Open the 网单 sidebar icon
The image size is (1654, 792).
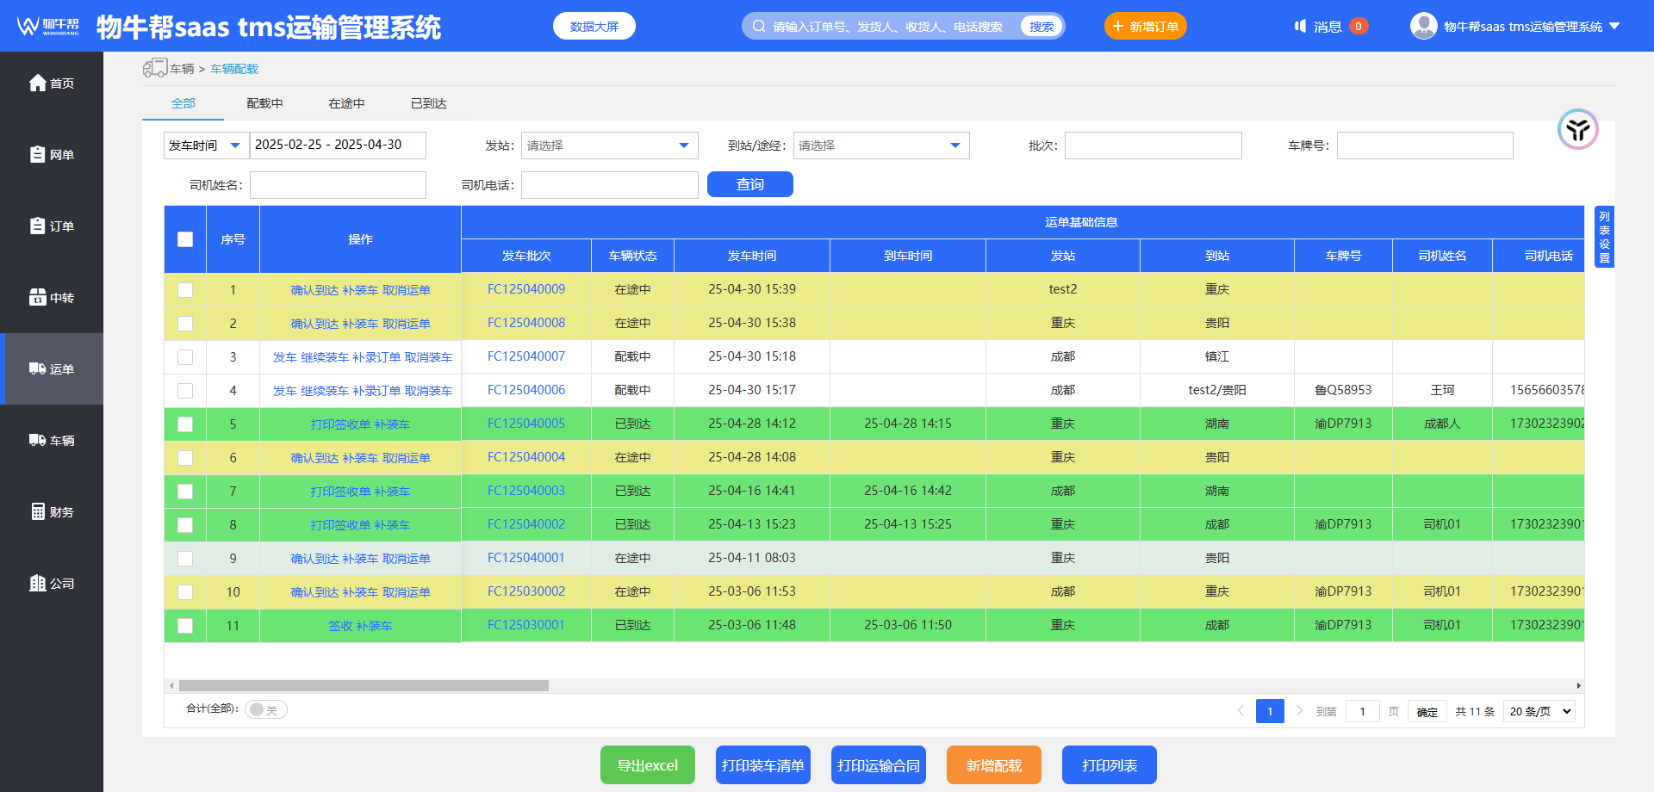(38, 154)
